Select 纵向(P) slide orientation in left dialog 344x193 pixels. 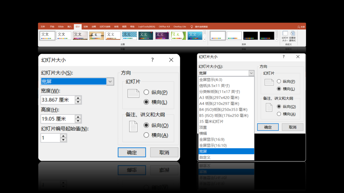click(x=146, y=92)
